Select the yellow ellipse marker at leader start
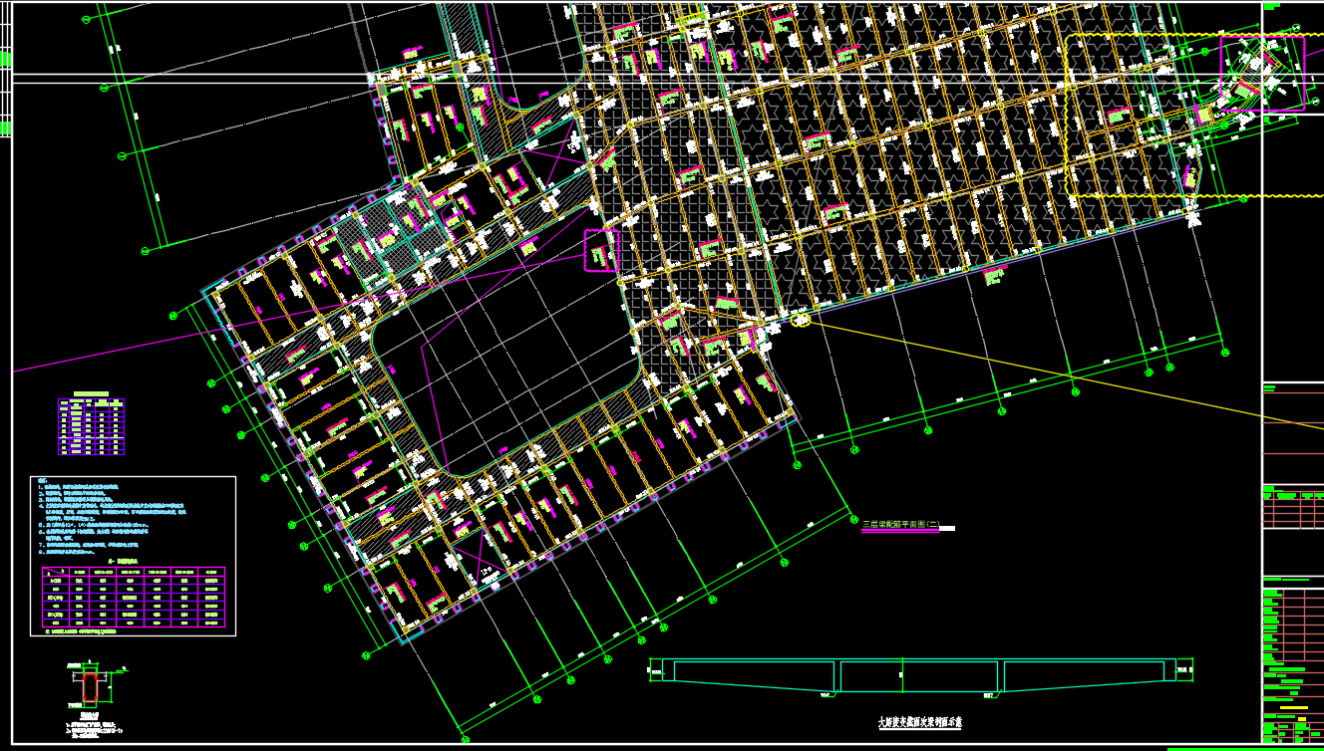Viewport: 1324px width, 751px height. pos(800,320)
